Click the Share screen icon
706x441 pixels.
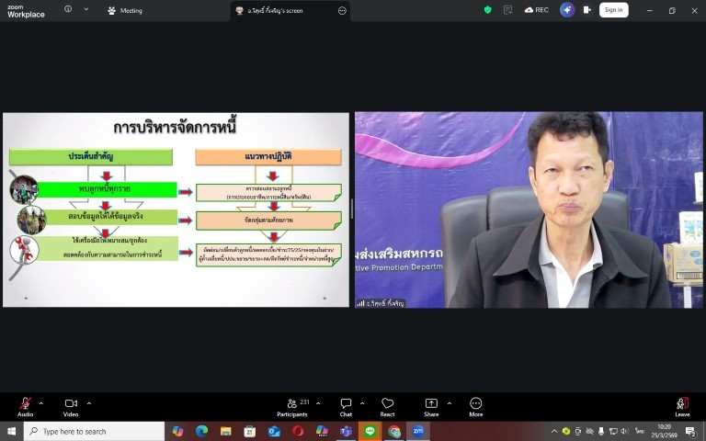pos(431,404)
